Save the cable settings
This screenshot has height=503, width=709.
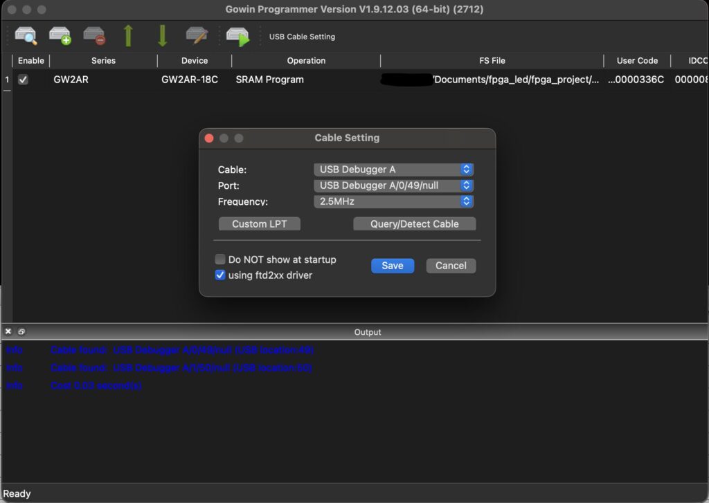[393, 266]
